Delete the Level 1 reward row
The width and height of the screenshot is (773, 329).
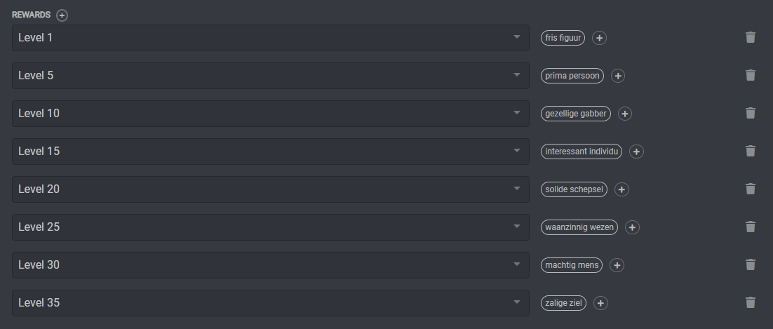(x=751, y=38)
